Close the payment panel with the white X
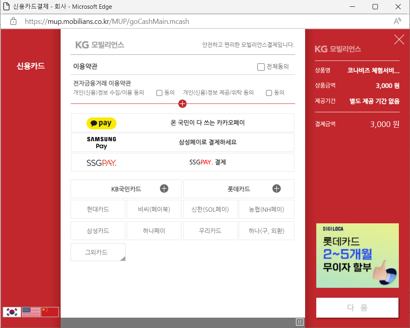 pyautogui.click(x=399, y=40)
